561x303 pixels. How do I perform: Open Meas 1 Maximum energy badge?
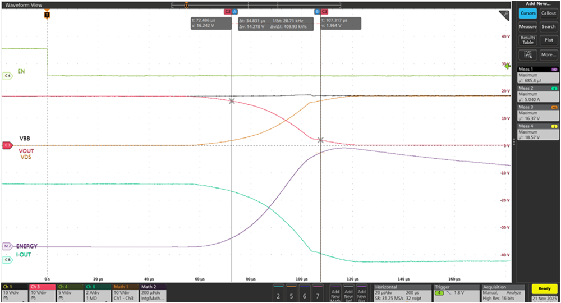(538, 75)
